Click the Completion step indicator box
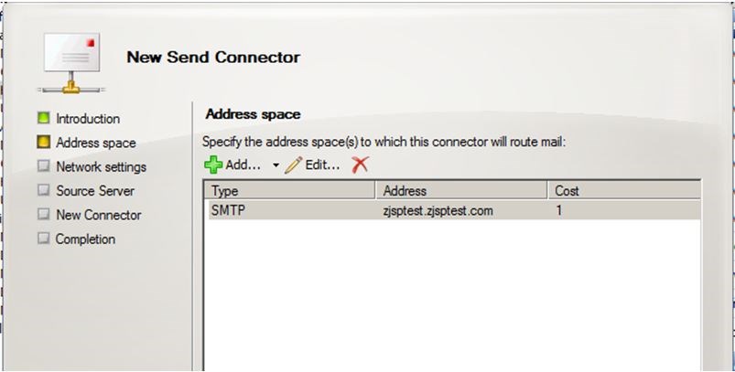 pyautogui.click(x=44, y=239)
